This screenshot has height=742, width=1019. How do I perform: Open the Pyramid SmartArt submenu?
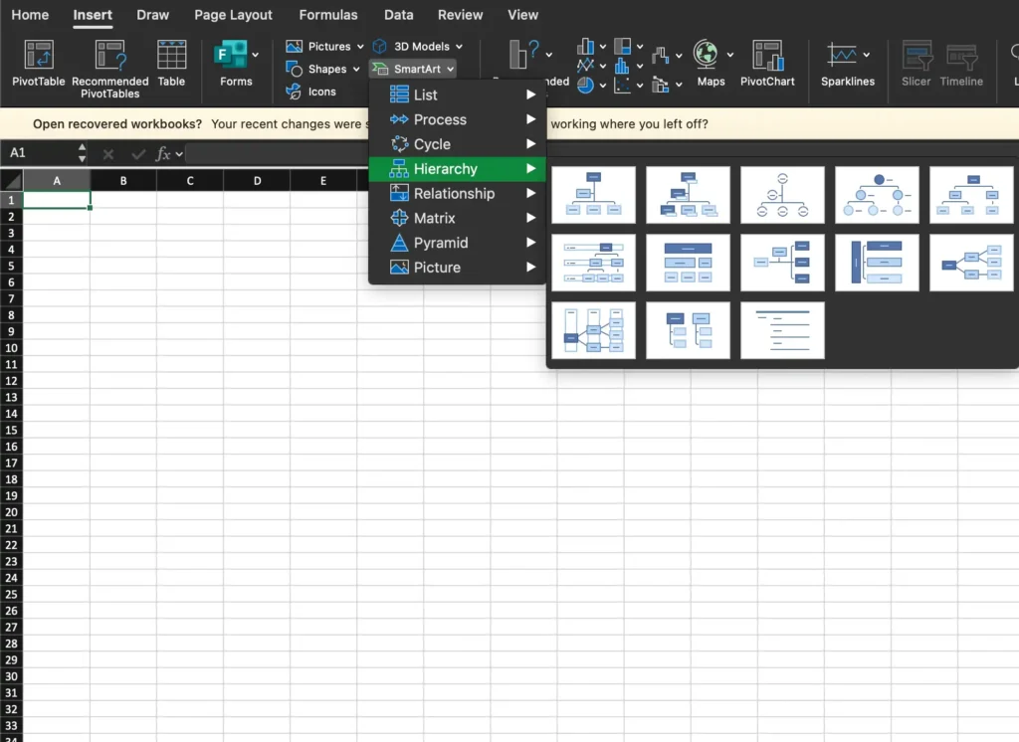[457, 243]
